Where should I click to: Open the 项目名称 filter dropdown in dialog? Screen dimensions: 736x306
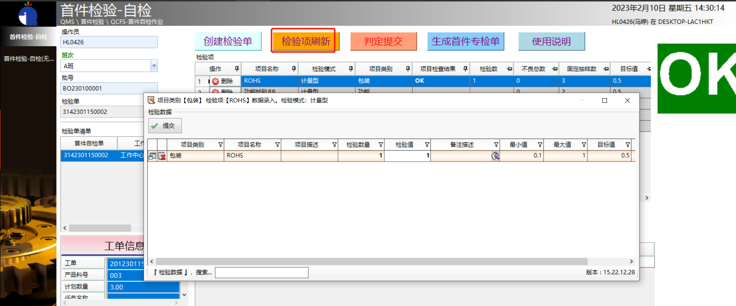277,145
